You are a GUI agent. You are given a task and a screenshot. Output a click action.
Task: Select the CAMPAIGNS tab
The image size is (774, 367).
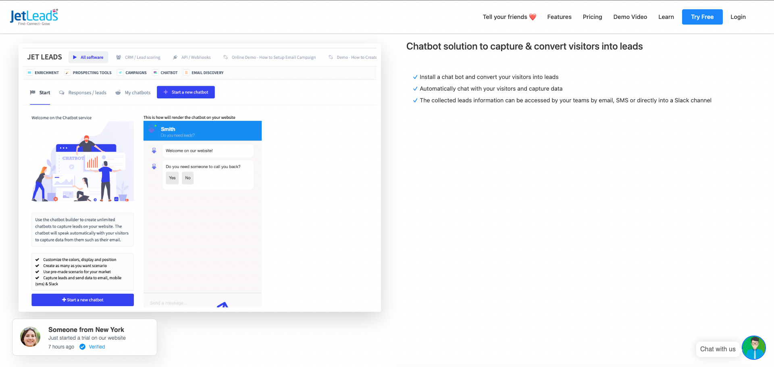pyautogui.click(x=132, y=73)
